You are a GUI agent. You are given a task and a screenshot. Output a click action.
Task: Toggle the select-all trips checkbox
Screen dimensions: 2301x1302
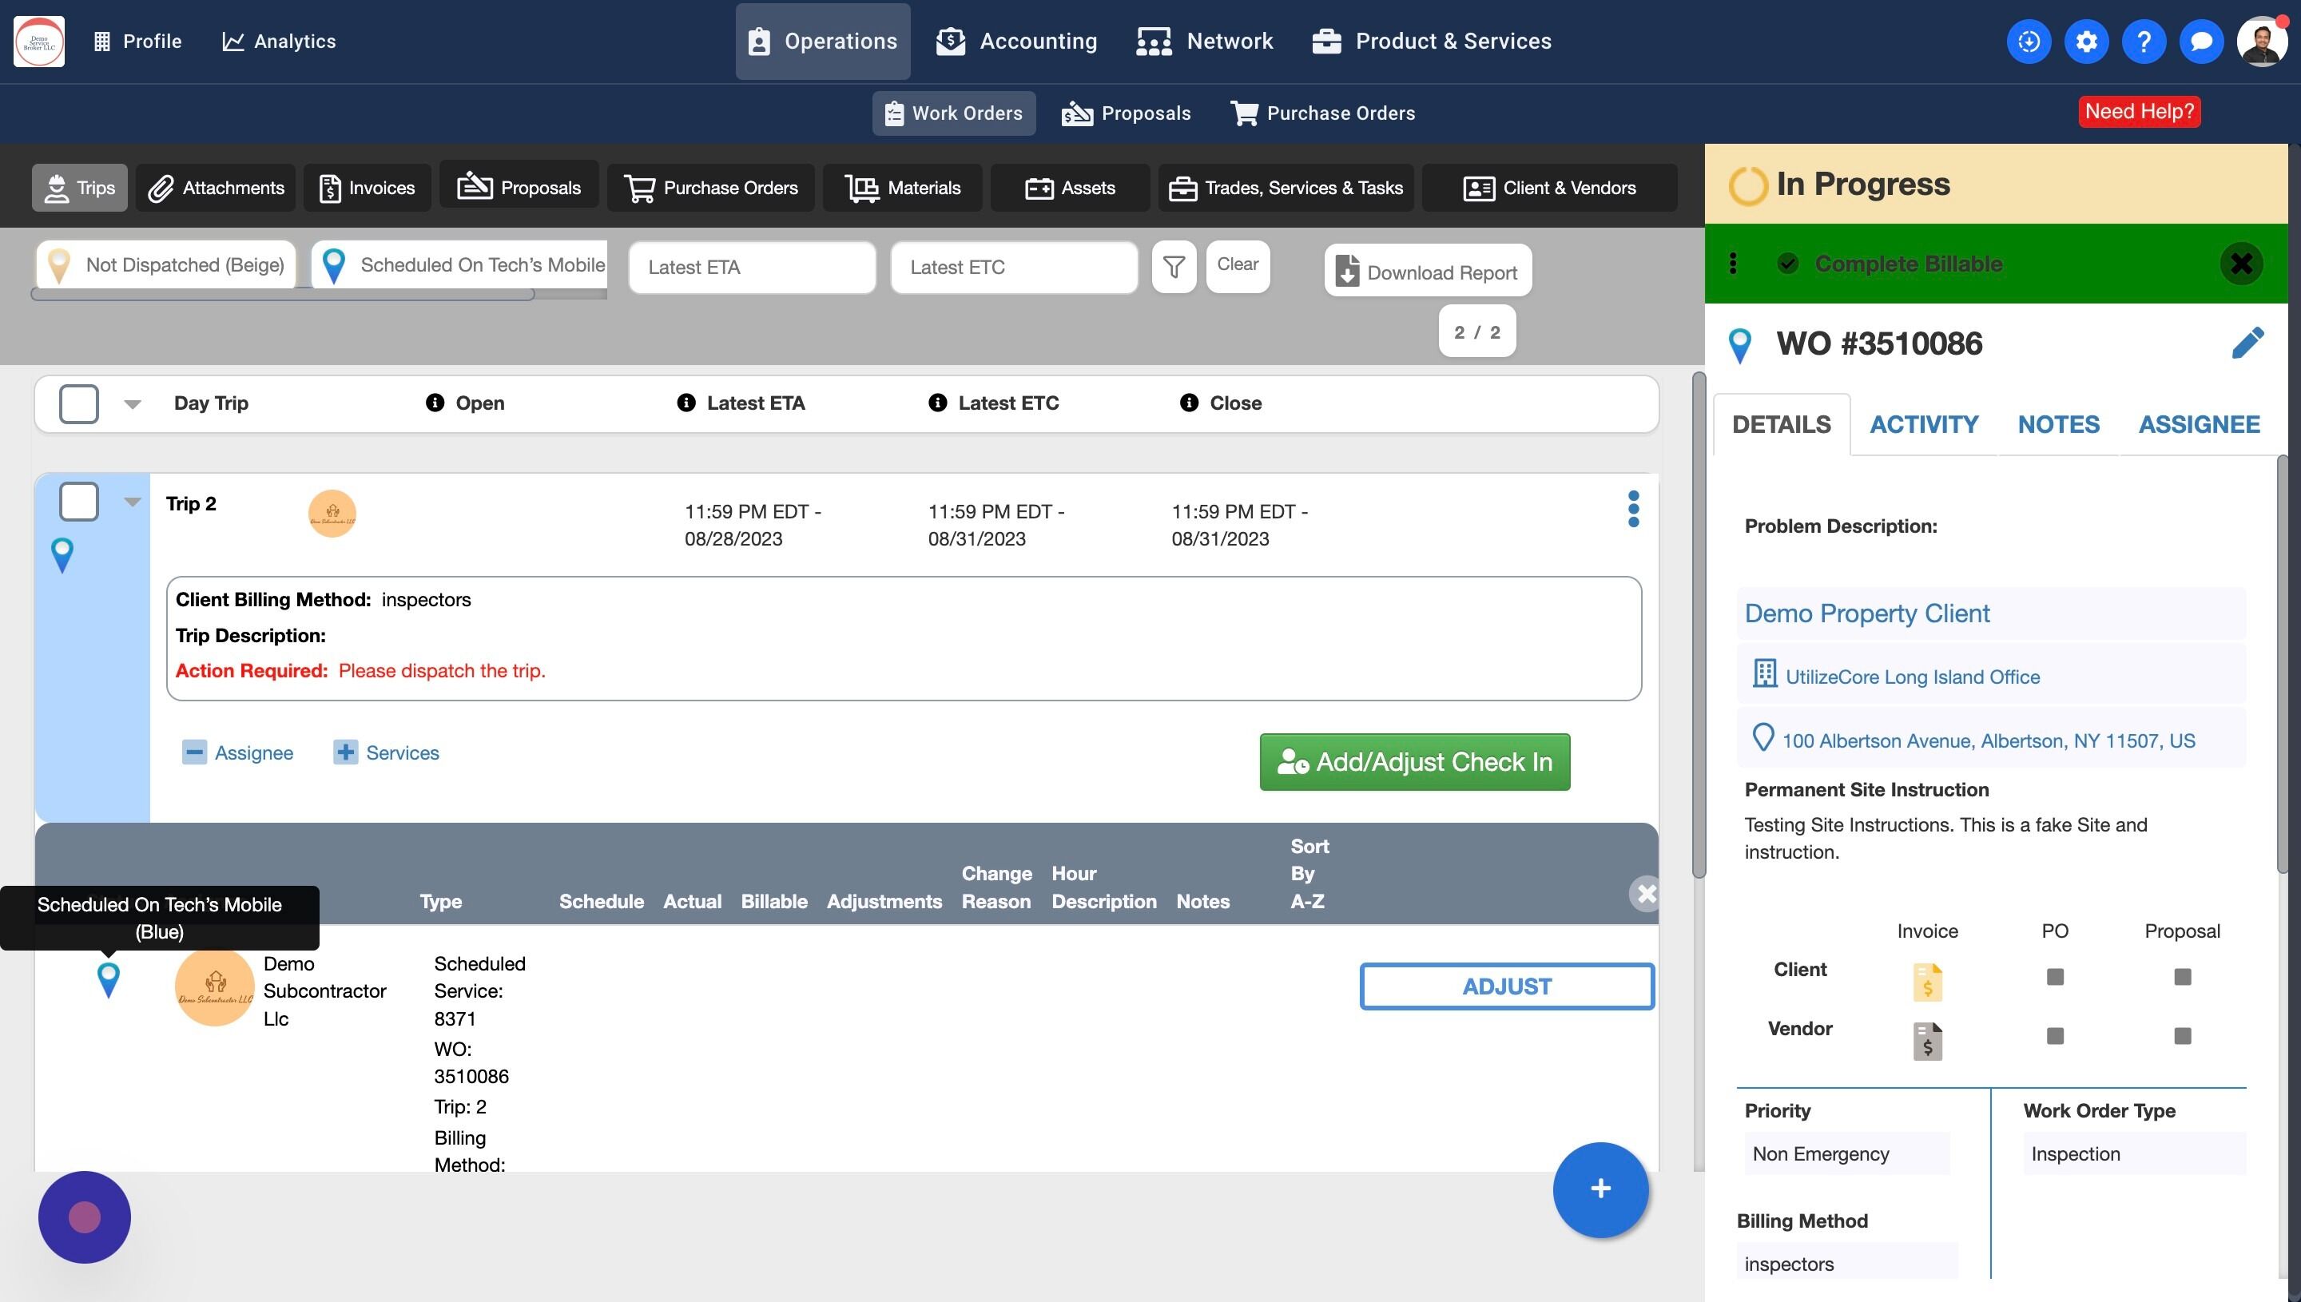[78, 403]
